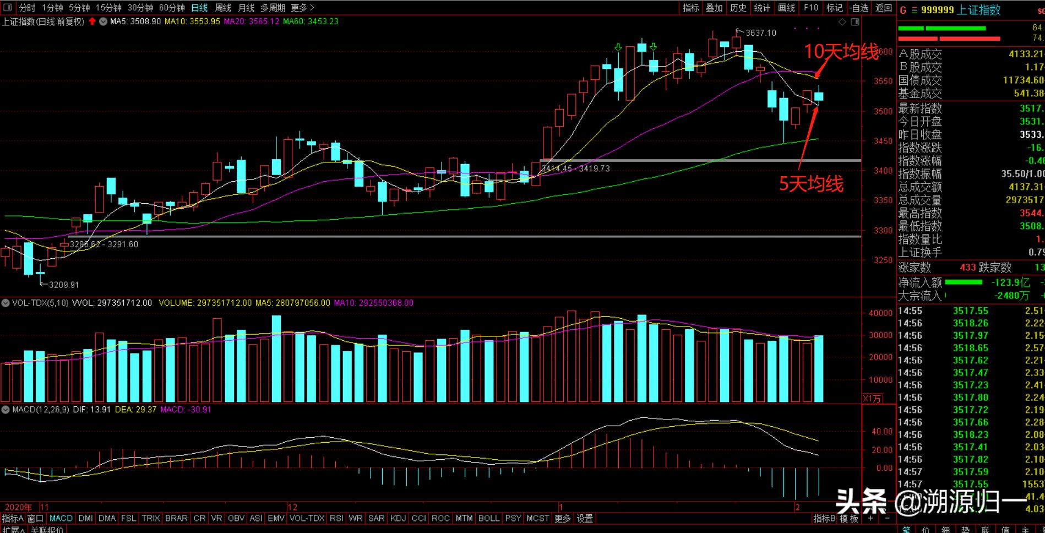This screenshot has height=533, width=1045.
Task: Collapse the MACD indicator pane
Action: (x=6, y=410)
